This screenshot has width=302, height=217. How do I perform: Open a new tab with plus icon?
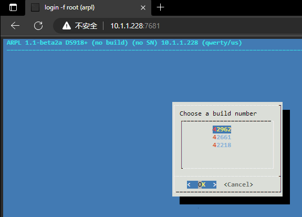[160, 7]
